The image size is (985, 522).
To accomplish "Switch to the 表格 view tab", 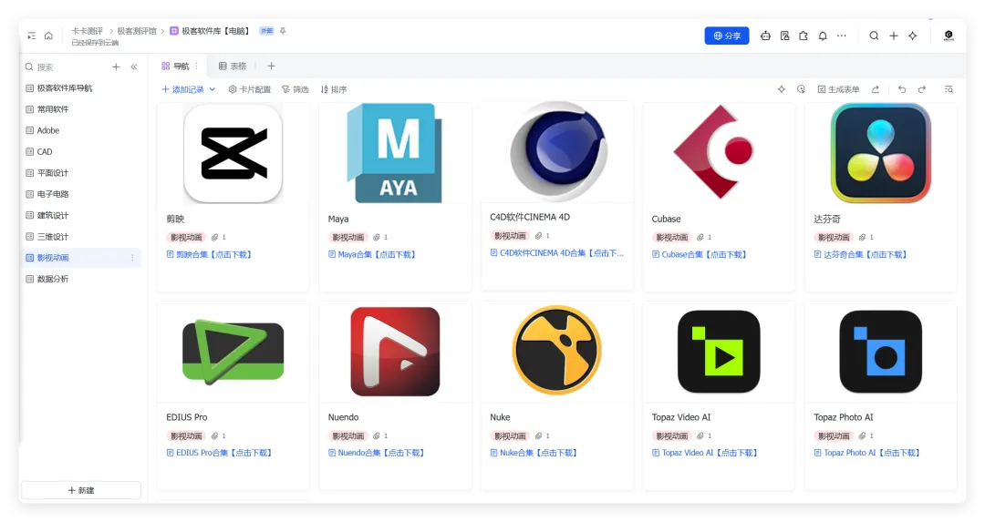I will [x=233, y=66].
